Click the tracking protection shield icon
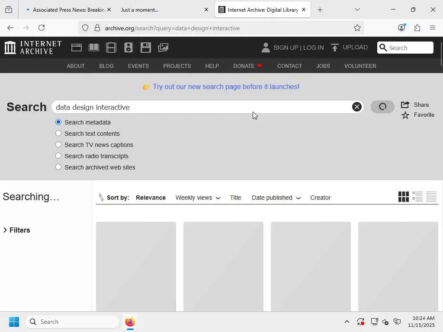Viewport: 443px width, 332px height. (85, 28)
